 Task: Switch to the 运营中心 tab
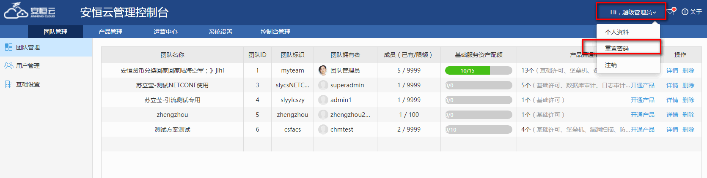165,32
